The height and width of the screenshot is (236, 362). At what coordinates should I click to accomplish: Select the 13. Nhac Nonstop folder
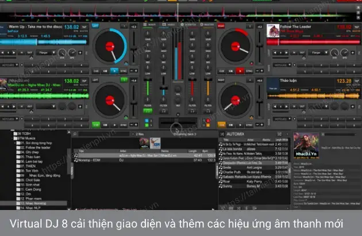(33, 203)
